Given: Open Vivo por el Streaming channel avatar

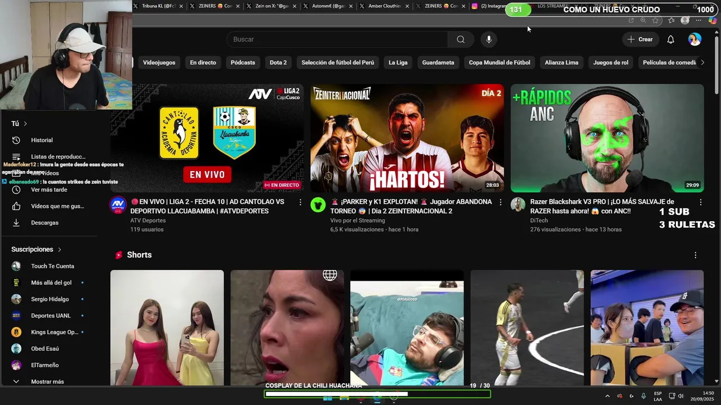Looking at the screenshot, I should pos(318,204).
